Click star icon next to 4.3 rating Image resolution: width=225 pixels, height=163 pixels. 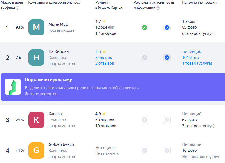[x=104, y=52]
